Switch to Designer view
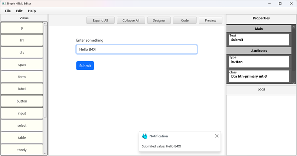 tap(159, 20)
